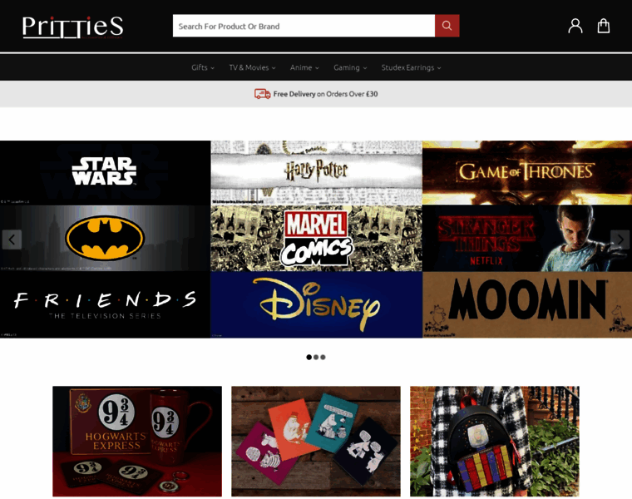
Task: Select the second carousel dot
Action: point(316,357)
